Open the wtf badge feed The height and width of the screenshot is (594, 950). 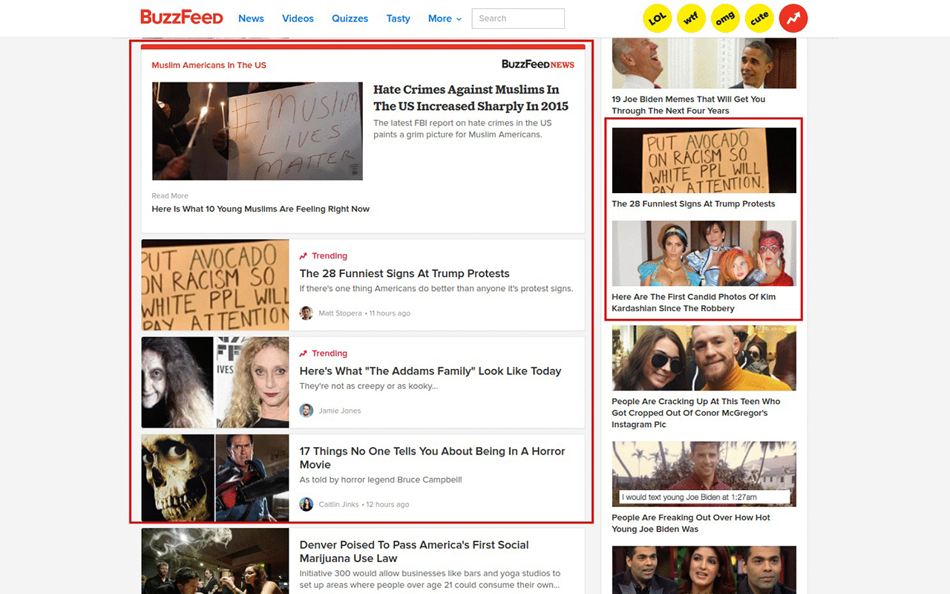[691, 19]
